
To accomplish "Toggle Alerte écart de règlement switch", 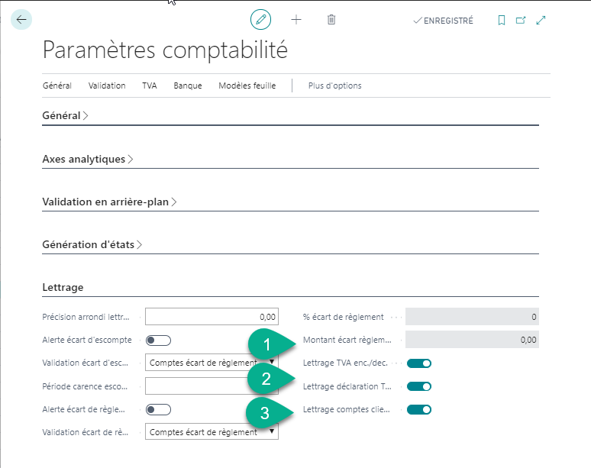I will pyautogui.click(x=158, y=409).
